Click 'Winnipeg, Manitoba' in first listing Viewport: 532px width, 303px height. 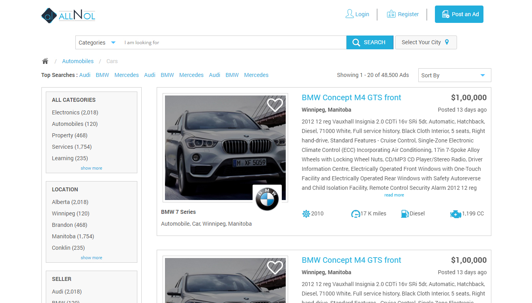(x=326, y=110)
